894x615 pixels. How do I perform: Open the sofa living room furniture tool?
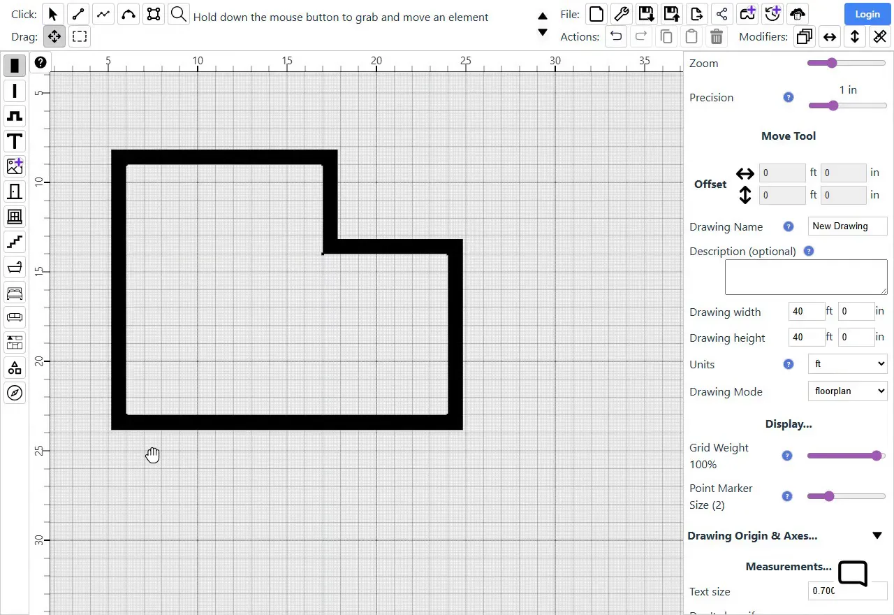(15, 317)
